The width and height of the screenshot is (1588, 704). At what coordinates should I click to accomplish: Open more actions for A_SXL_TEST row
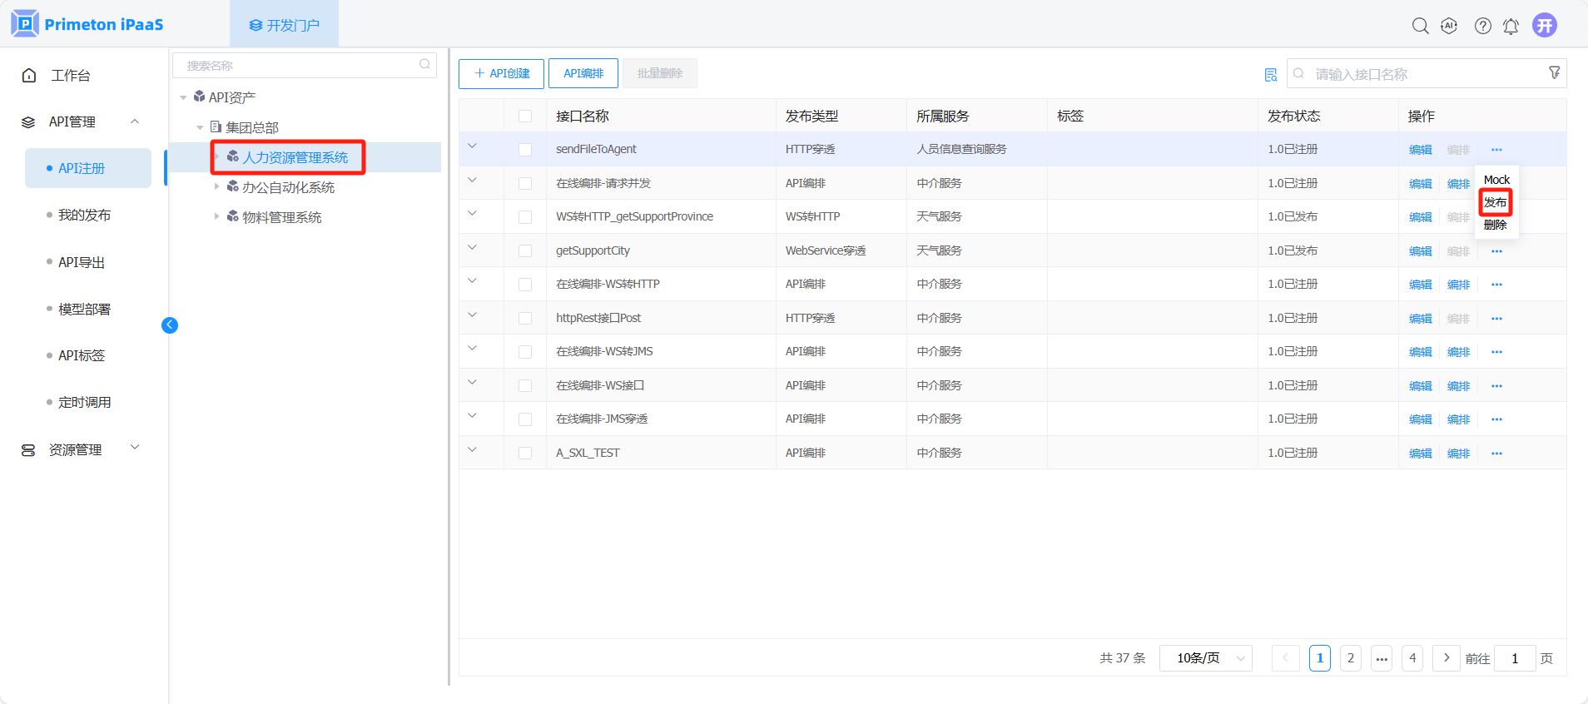[x=1496, y=454]
